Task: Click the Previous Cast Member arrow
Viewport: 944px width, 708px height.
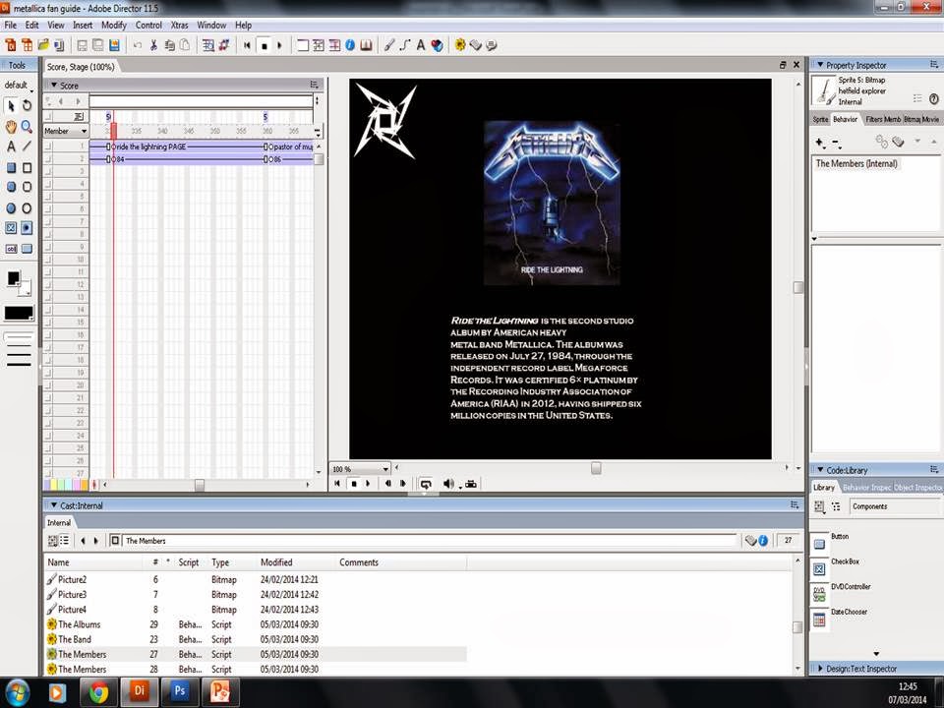Action: 83,541
